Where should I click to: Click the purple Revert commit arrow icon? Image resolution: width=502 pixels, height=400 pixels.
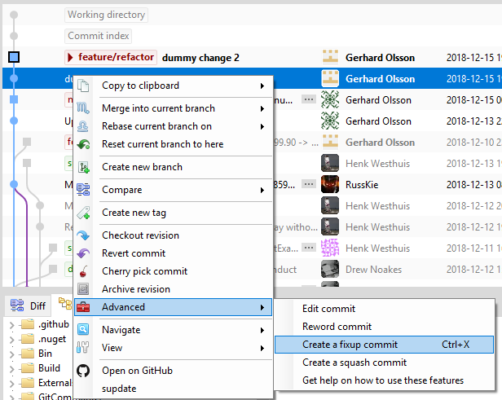(x=83, y=253)
